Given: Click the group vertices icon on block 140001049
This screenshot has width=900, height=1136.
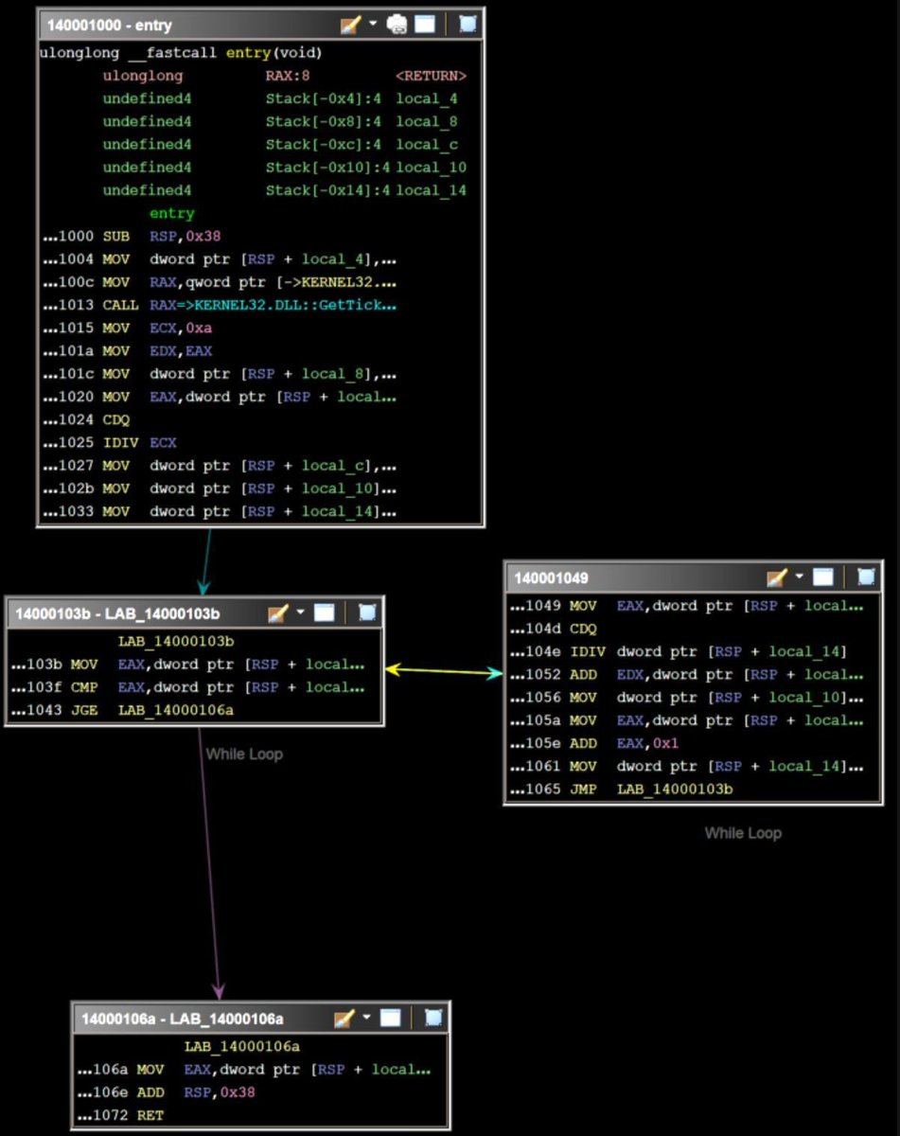Looking at the screenshot, I should 864,577.
